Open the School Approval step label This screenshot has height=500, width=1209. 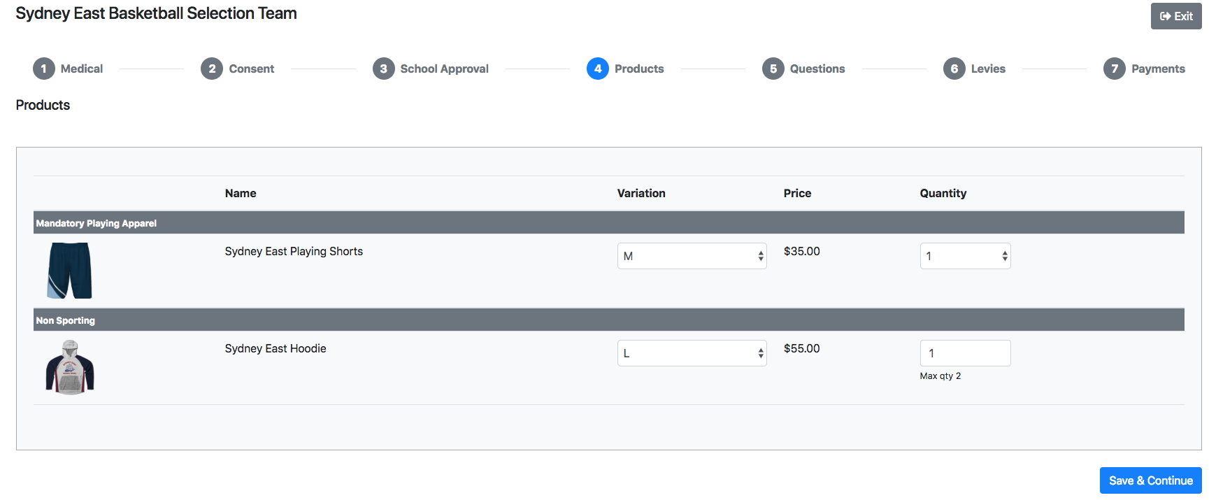tap(444, 69)
